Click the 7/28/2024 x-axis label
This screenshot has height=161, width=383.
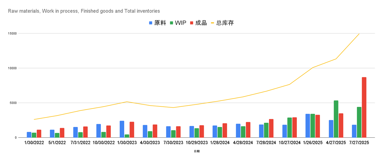pos(266,143)
